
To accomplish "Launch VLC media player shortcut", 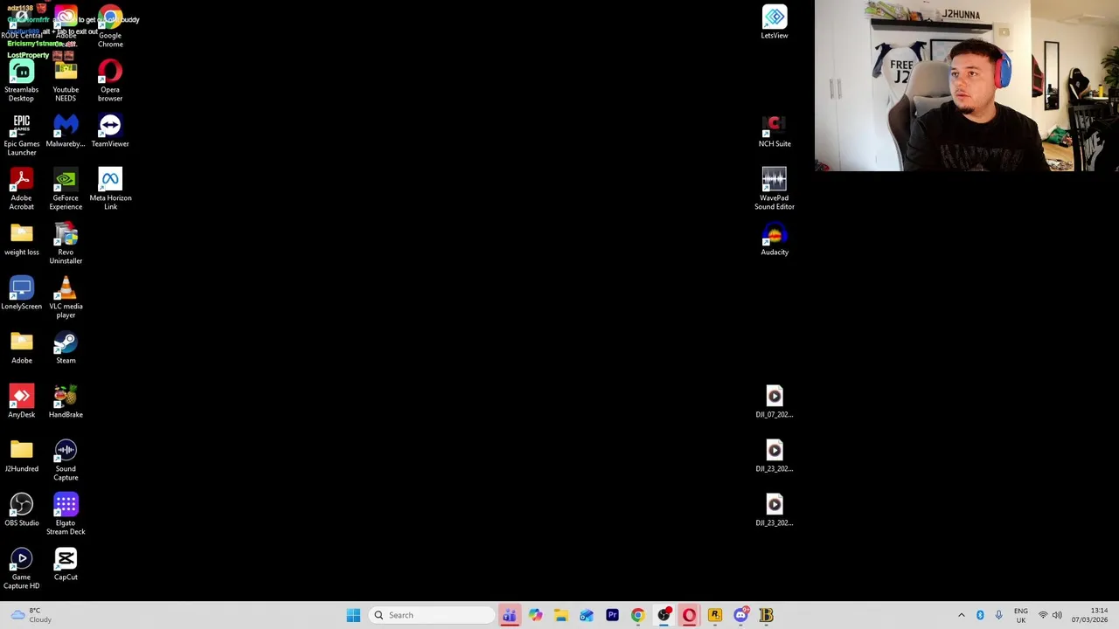I will 66,298.
